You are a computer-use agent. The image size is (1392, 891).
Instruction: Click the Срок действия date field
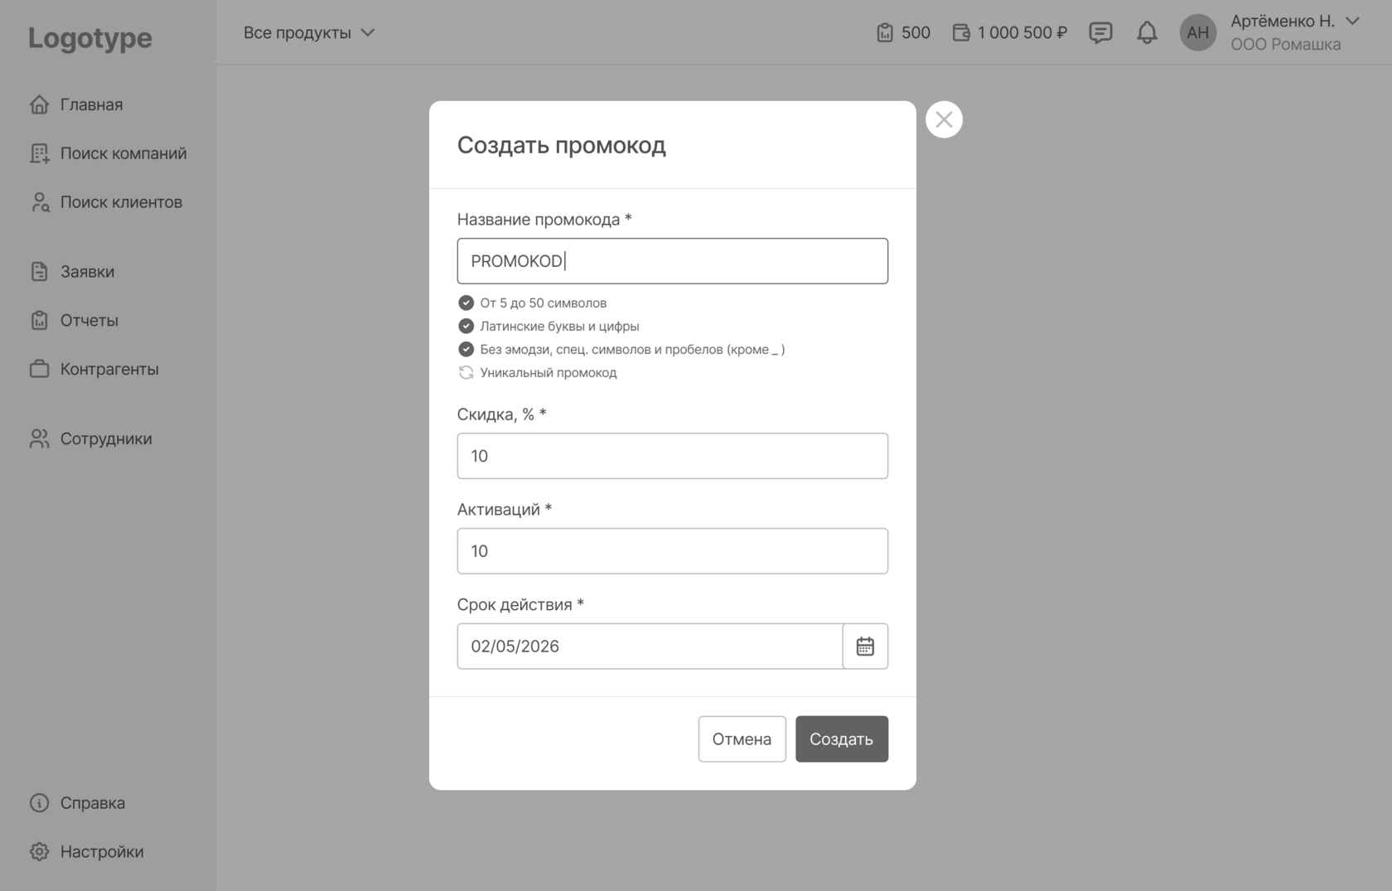[x=650, y=646]
